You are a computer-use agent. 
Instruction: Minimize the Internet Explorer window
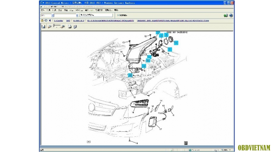click(x=225, y=3)
